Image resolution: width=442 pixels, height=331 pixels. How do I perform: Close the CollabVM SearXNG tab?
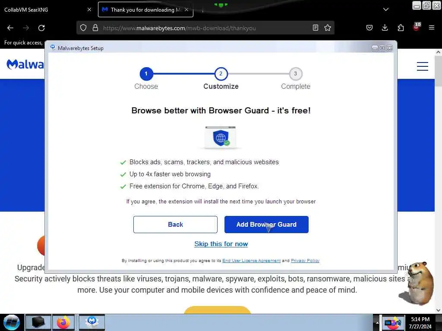89,9
